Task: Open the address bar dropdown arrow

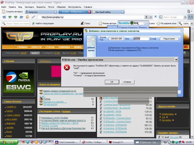Action: point(151,17)
